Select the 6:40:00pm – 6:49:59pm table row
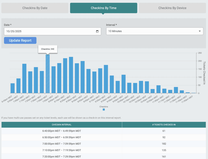 (x=62, y=131)
